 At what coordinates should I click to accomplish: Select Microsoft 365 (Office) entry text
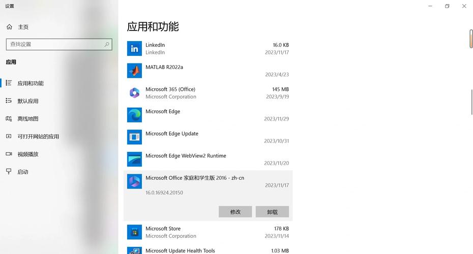coord(170,89)
